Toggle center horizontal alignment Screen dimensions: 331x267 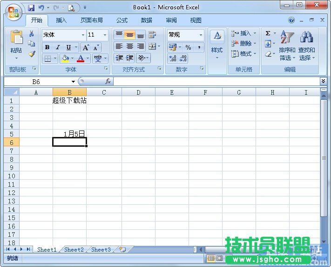130,47
